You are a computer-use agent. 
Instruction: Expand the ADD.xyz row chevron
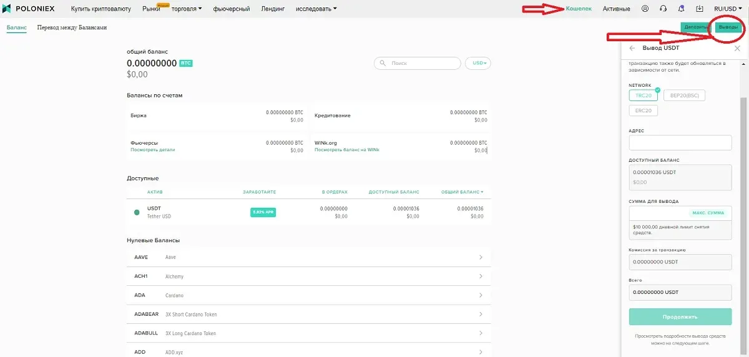click(x=481, y=352)
